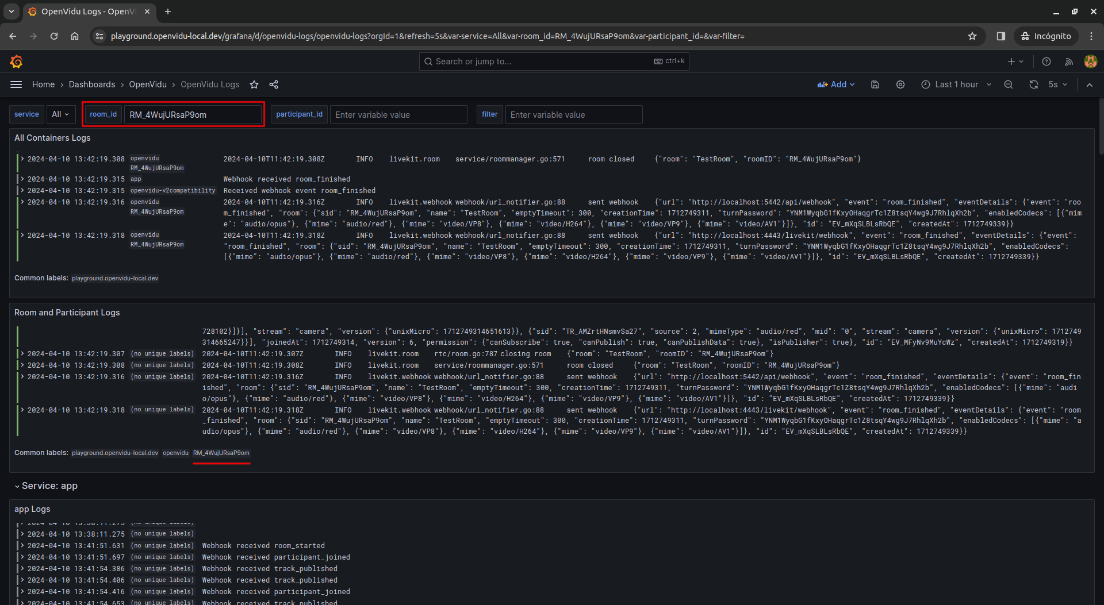Open the service All dropdown
The height and width of the screenshot is (605, 1104).
(x=60, y=114)
